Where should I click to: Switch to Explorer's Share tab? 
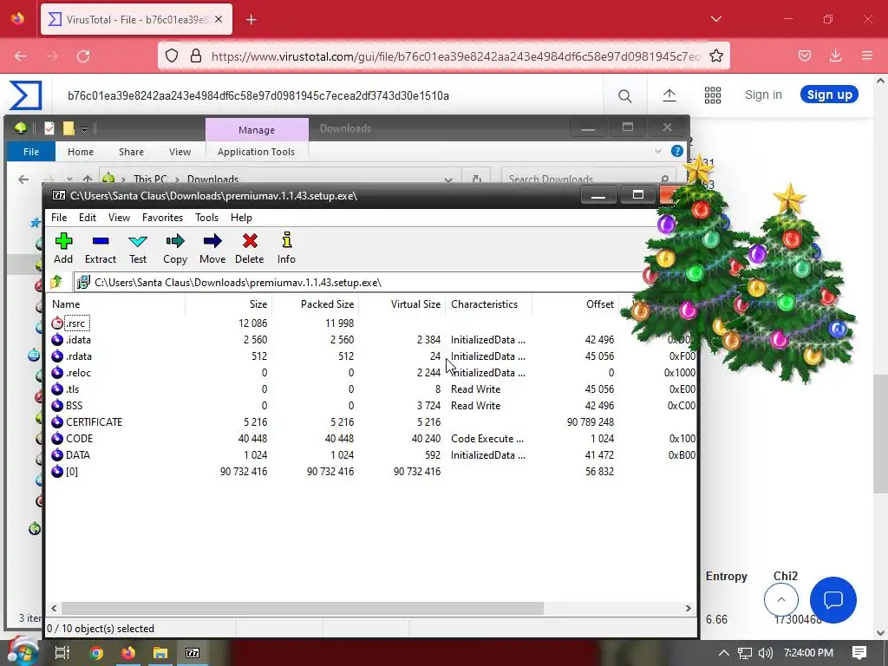point(132,152)
